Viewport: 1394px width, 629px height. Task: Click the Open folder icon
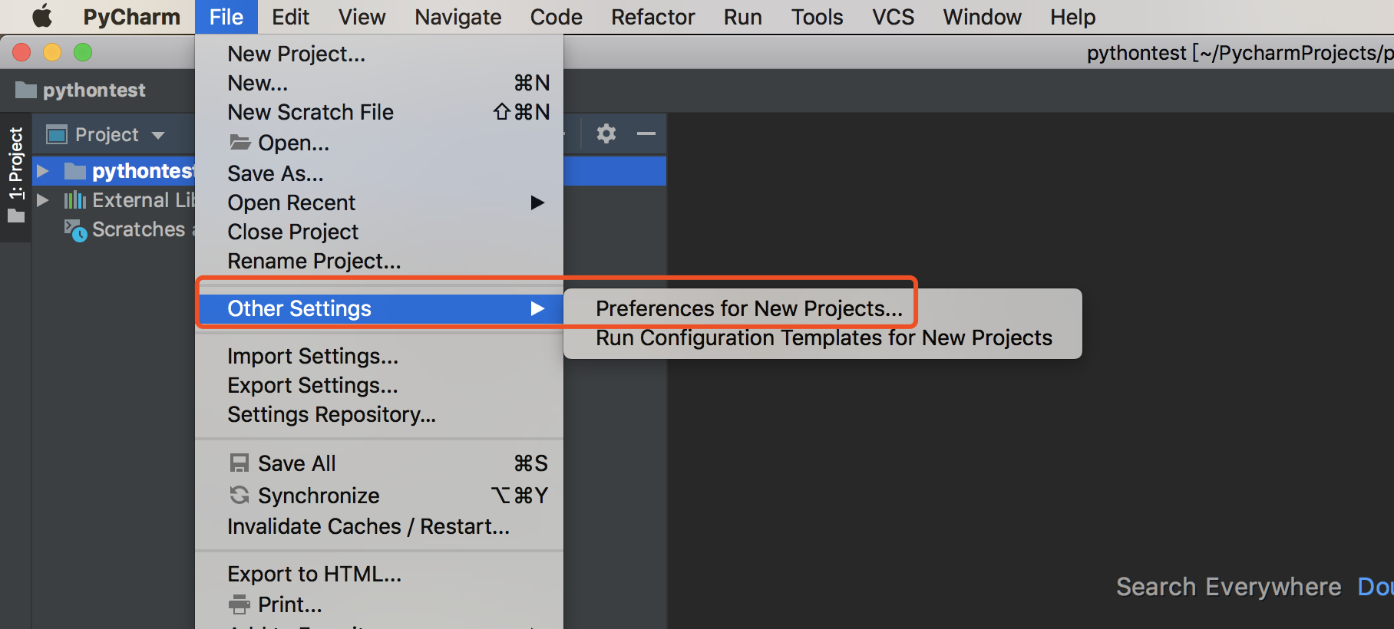click(x=240, y=143)
